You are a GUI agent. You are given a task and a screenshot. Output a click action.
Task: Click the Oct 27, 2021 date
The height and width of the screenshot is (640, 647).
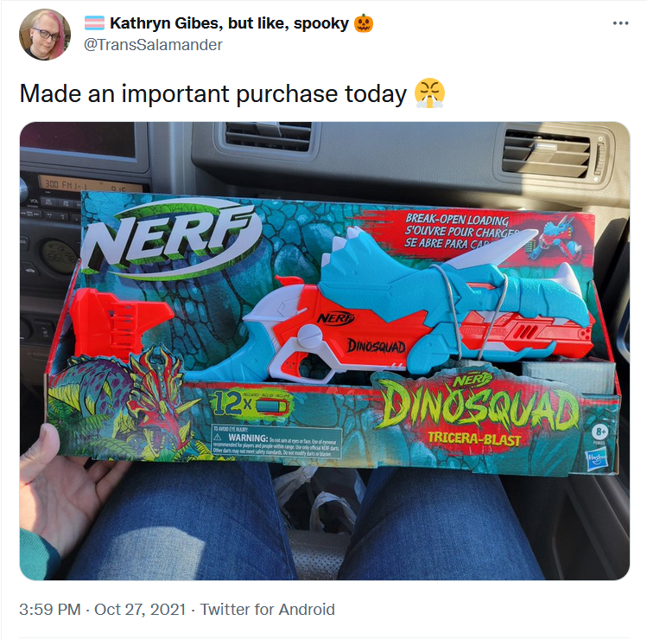point(140,610)
